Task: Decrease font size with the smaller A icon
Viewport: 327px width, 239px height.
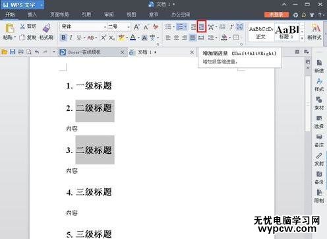Action: pyautogui.click(x=146, y=27)
